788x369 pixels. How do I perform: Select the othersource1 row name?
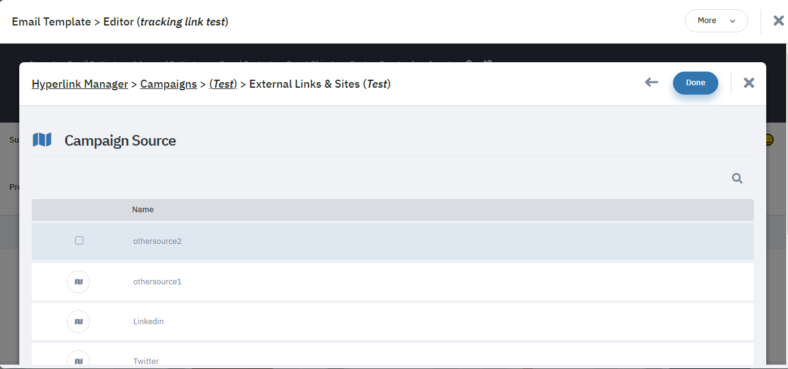tap(157, 282)
